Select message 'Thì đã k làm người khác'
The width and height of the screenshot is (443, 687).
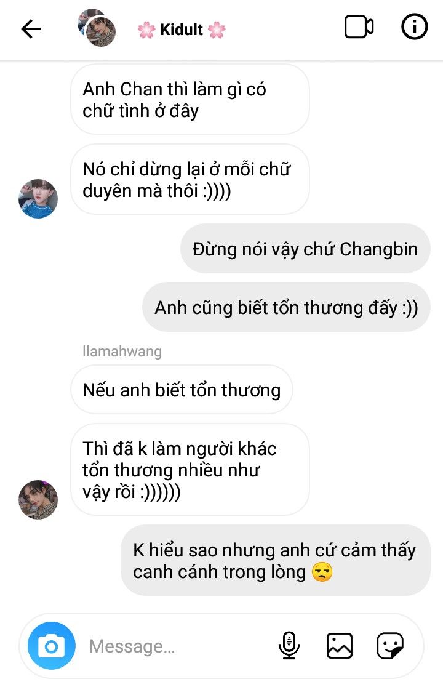[x=190, y=470]
